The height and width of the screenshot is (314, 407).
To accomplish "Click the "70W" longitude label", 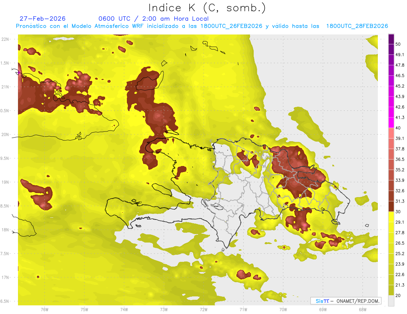I will tap(283, 310).
